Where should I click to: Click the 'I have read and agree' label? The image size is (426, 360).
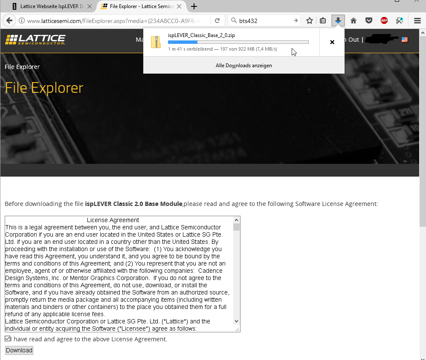point(89,339)
